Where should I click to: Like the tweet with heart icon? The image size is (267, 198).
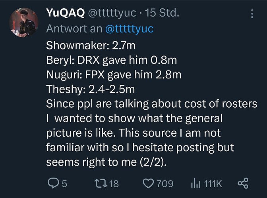point(148,184)
